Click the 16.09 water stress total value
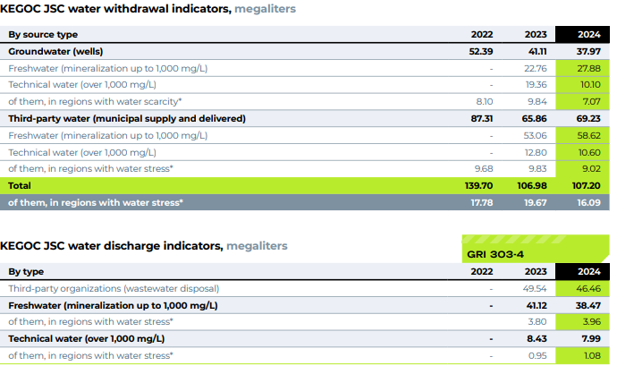 [x=584, y=202]
